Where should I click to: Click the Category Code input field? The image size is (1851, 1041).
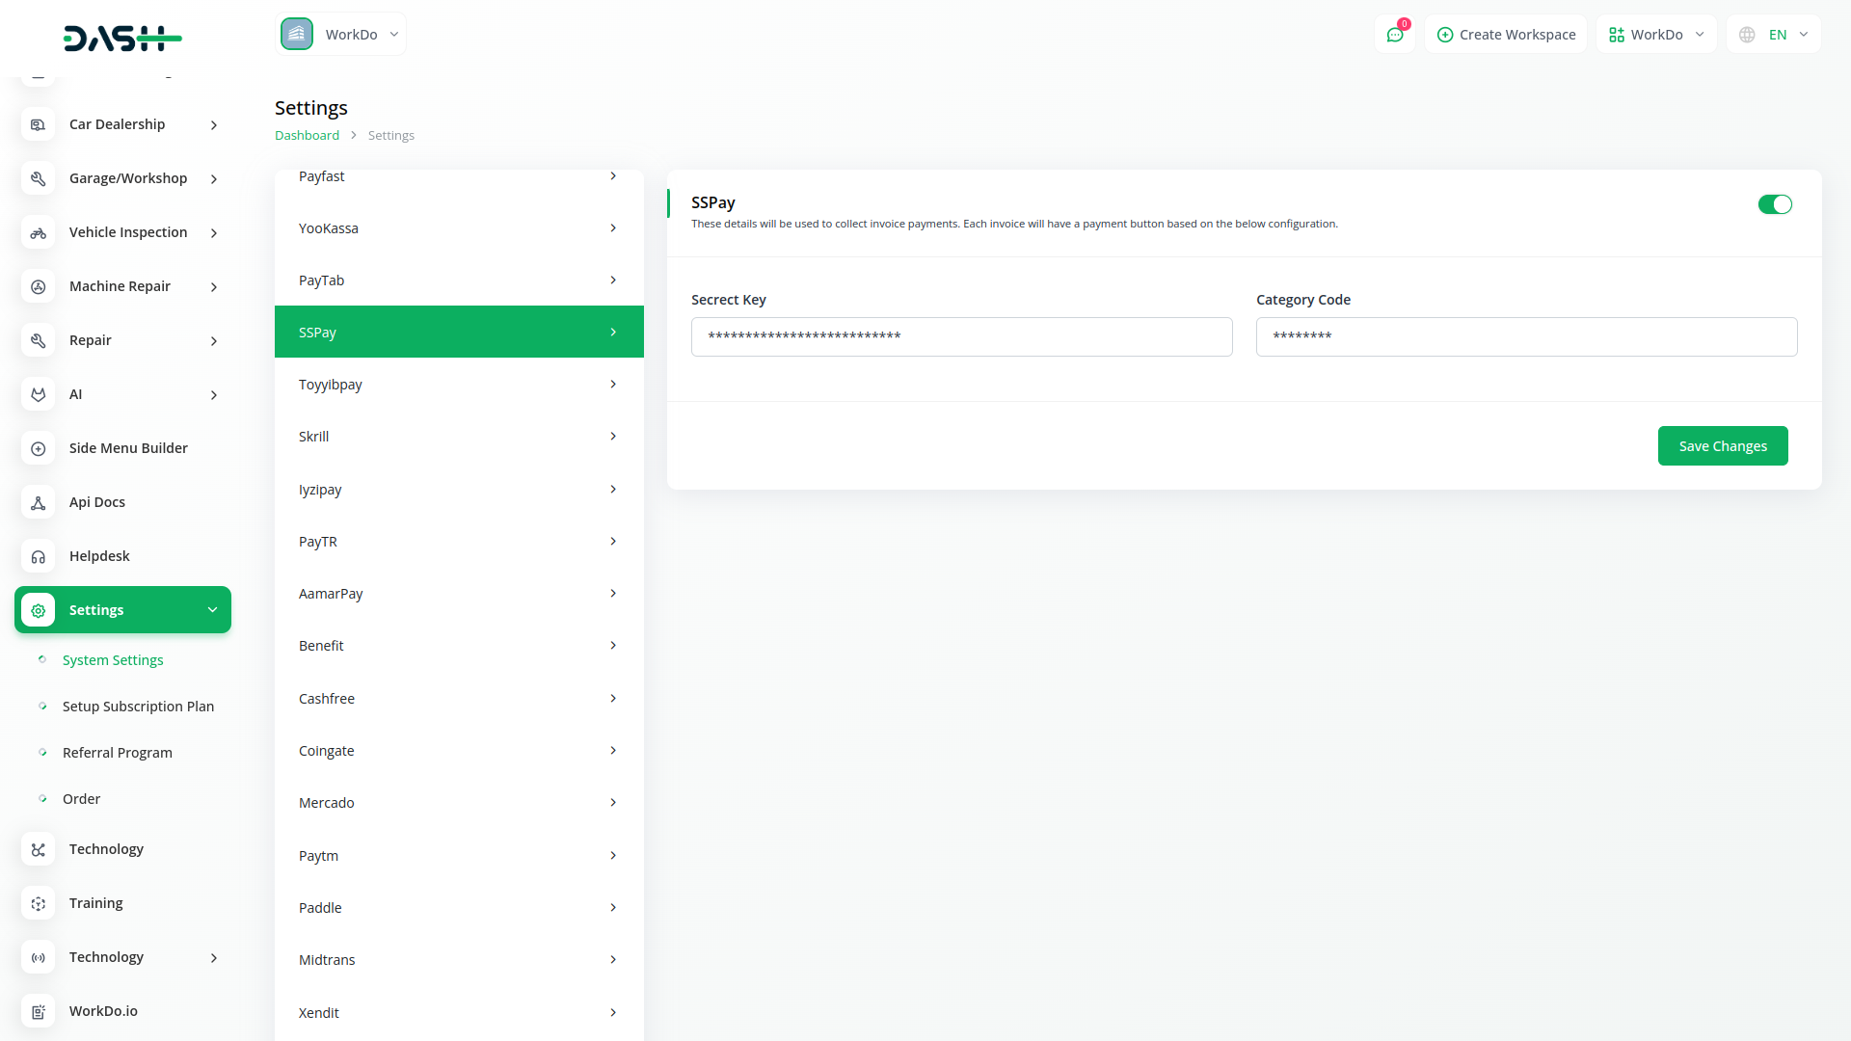[x=1526, y=337]
